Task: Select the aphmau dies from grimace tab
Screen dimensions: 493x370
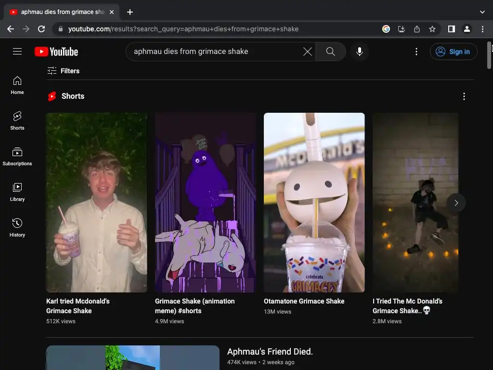Action: coord(62,12)
